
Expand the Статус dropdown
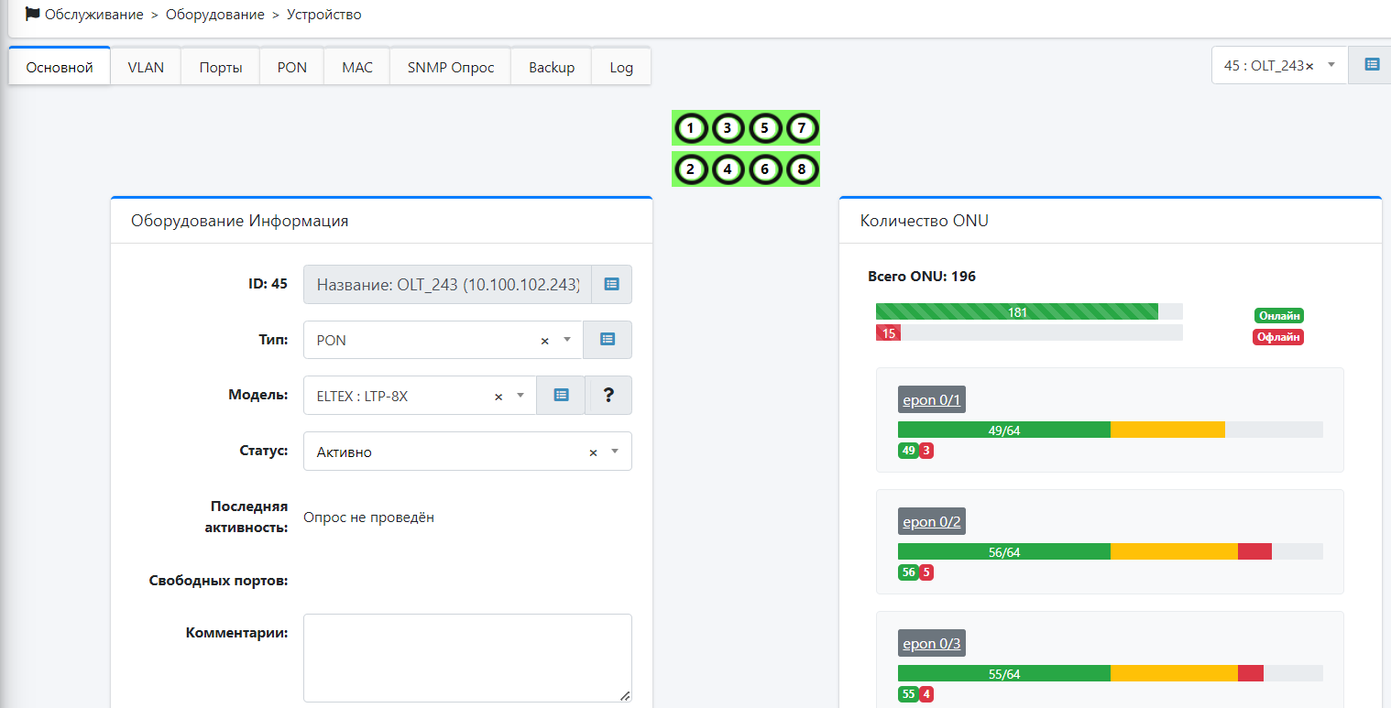[x=615, y=452]
